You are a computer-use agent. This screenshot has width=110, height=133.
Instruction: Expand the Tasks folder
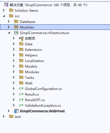point(14,77)
